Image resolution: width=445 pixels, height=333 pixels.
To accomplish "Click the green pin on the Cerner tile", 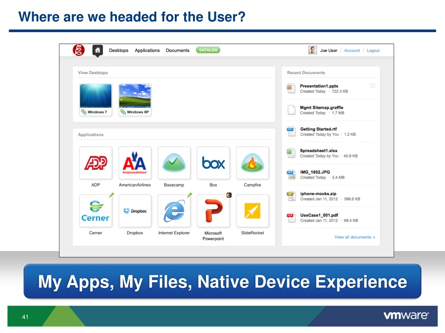I will coord(112,195).
